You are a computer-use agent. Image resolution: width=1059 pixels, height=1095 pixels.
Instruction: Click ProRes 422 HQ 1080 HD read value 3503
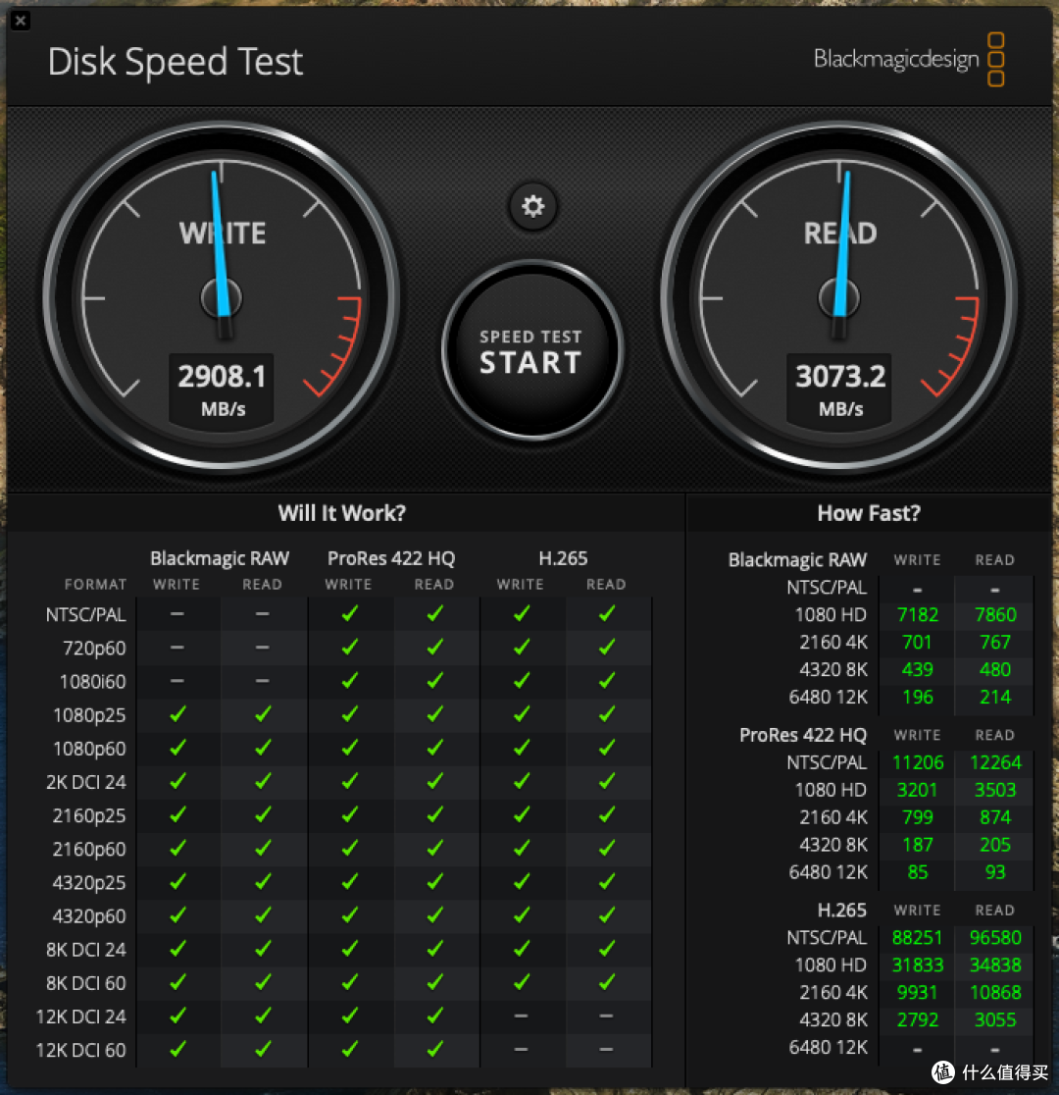pos(995,790)
